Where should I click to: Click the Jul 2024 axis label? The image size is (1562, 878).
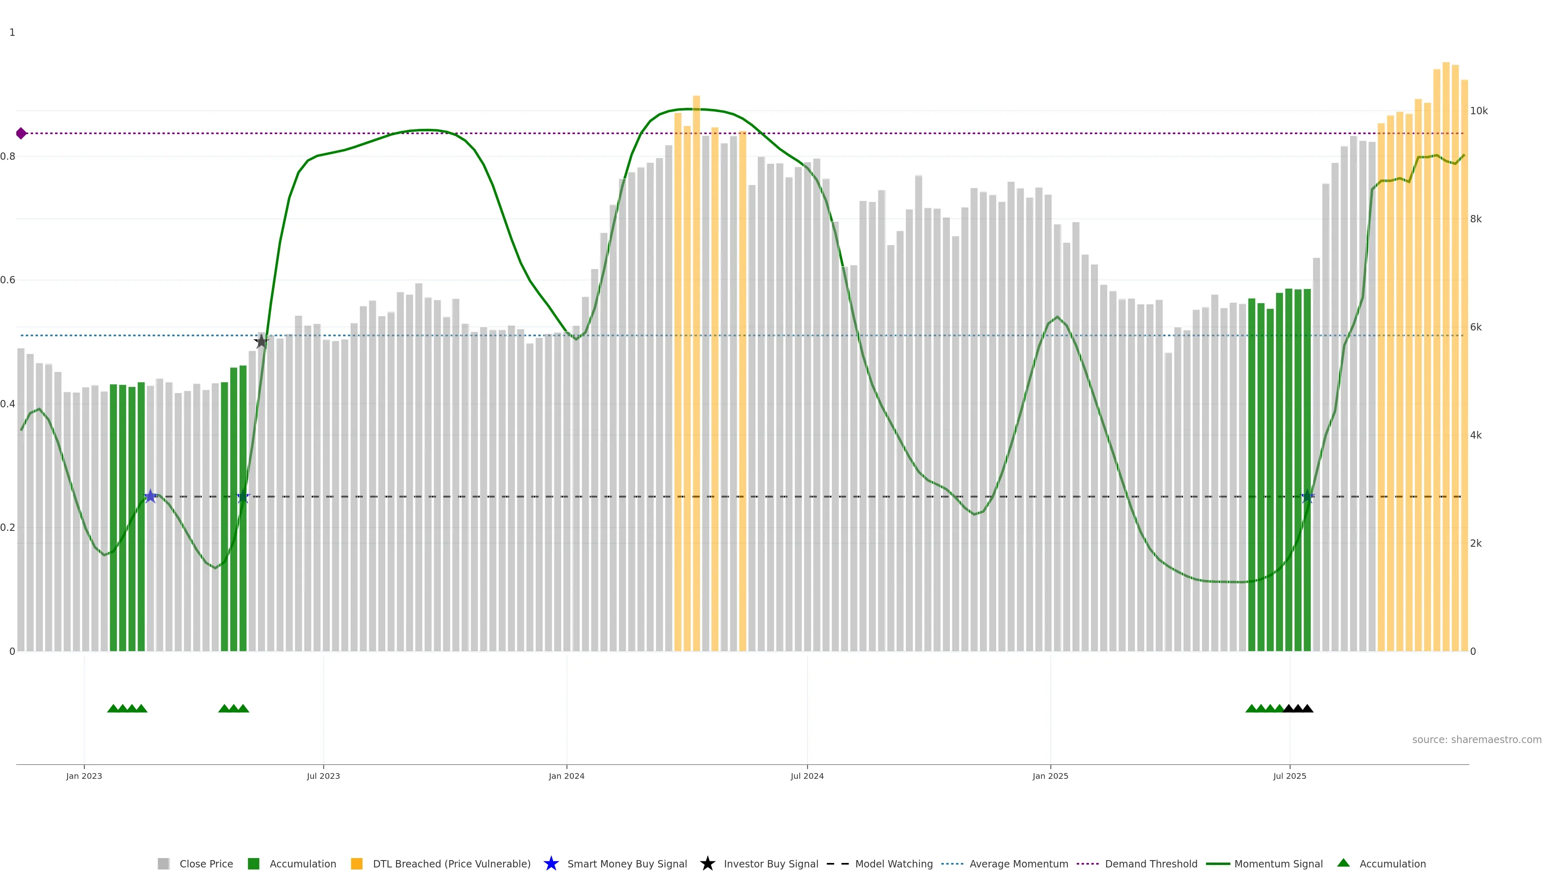(807, 776)
